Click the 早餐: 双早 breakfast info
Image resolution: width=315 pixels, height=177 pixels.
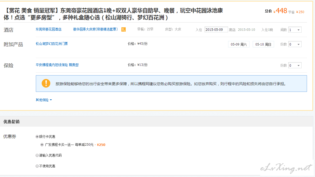145,29
